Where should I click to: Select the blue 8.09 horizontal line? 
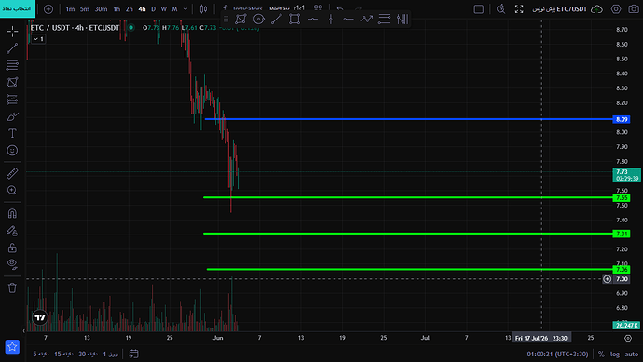tap(408, 119)
